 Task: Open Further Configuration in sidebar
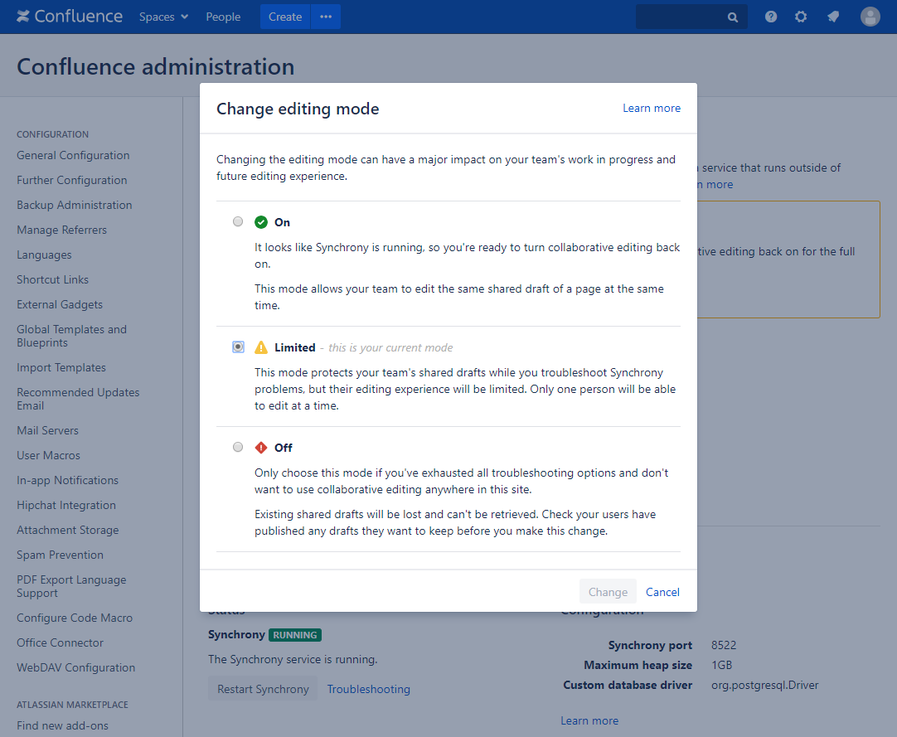(x=72, y=180)
